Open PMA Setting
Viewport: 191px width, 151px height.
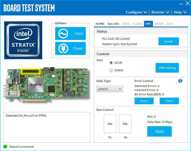pyautogui.click(x=167, y=68)
